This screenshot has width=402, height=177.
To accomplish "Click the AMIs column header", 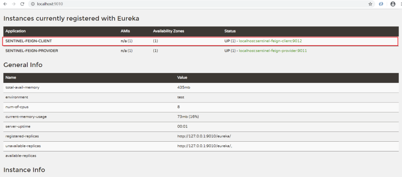I will pyautogui.click(x=126, y=31).
